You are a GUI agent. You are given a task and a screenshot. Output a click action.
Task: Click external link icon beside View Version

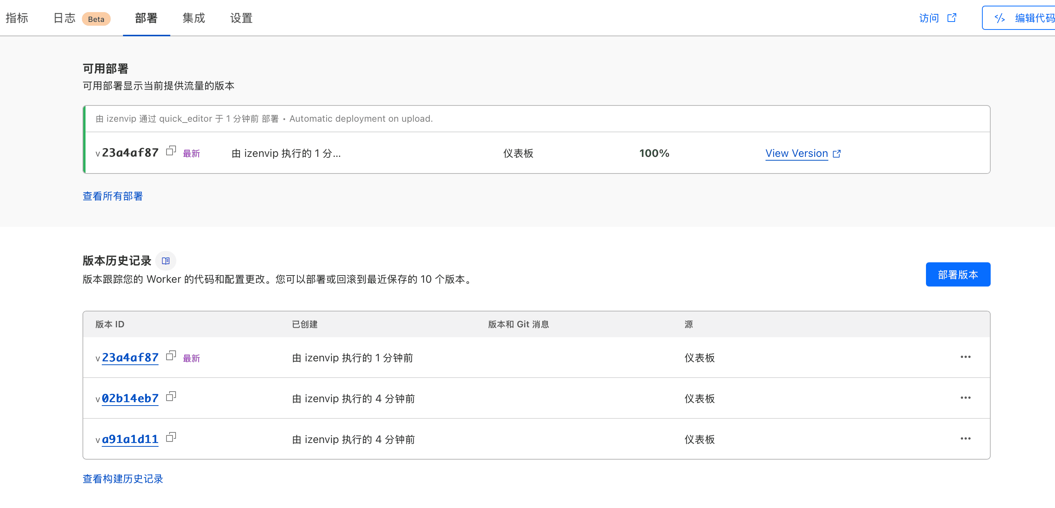coord(837,154)
